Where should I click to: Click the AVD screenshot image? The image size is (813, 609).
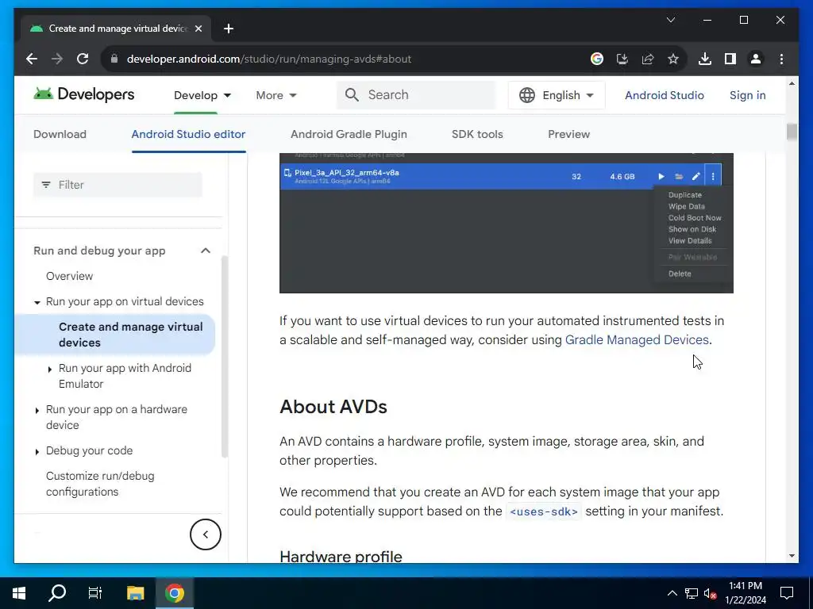tap(506, 223)
